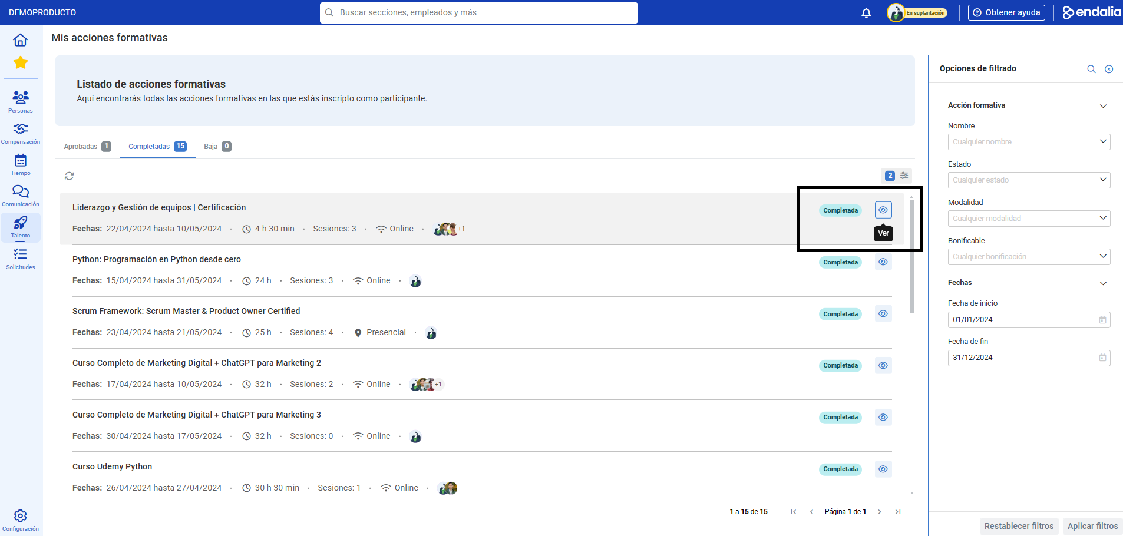Open Python: Programación en Python desde cero

157,259
